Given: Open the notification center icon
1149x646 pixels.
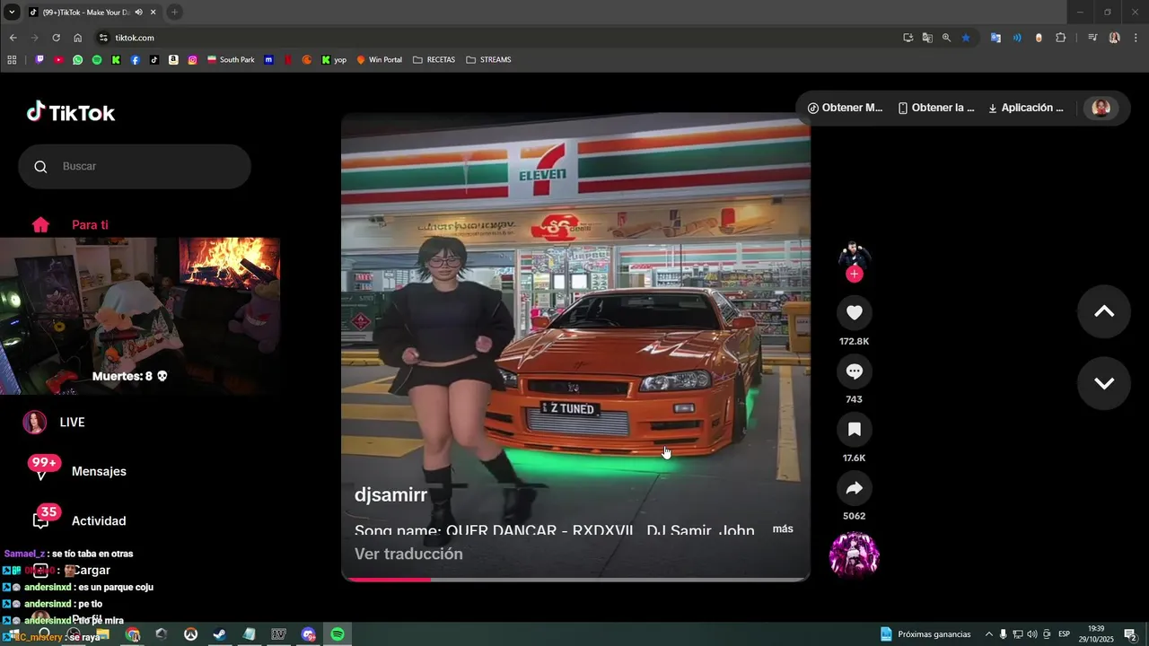Looking at the screenshot, I should (1130, 634).
